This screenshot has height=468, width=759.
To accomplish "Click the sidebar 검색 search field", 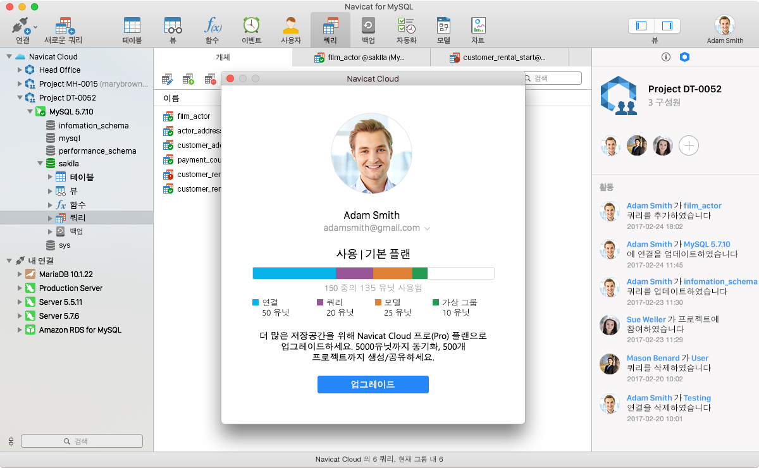I will 82,441.
